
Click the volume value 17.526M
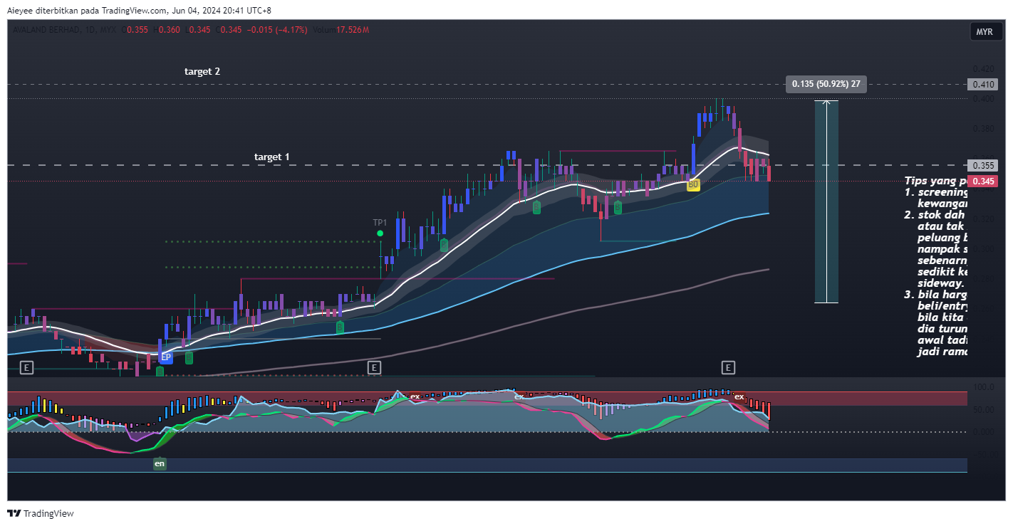tap(353, 30)
